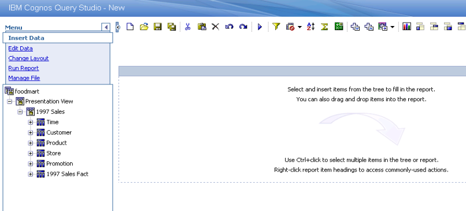Open the Change Layout menu
This screenshot has height=211, width=466.
pos(28,58)
